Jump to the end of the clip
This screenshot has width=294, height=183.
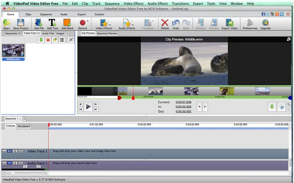pos(96,110)
